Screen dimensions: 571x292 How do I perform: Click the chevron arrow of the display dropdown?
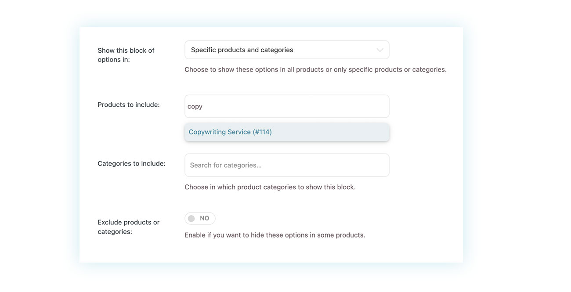[x=380, y=50]
